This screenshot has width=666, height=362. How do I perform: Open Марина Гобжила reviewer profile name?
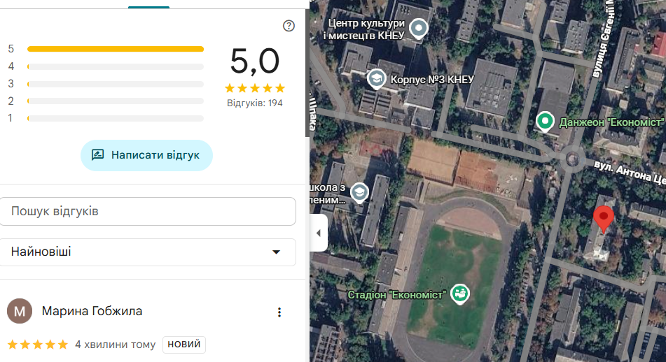pyautogui.click(x=92, y=311)
